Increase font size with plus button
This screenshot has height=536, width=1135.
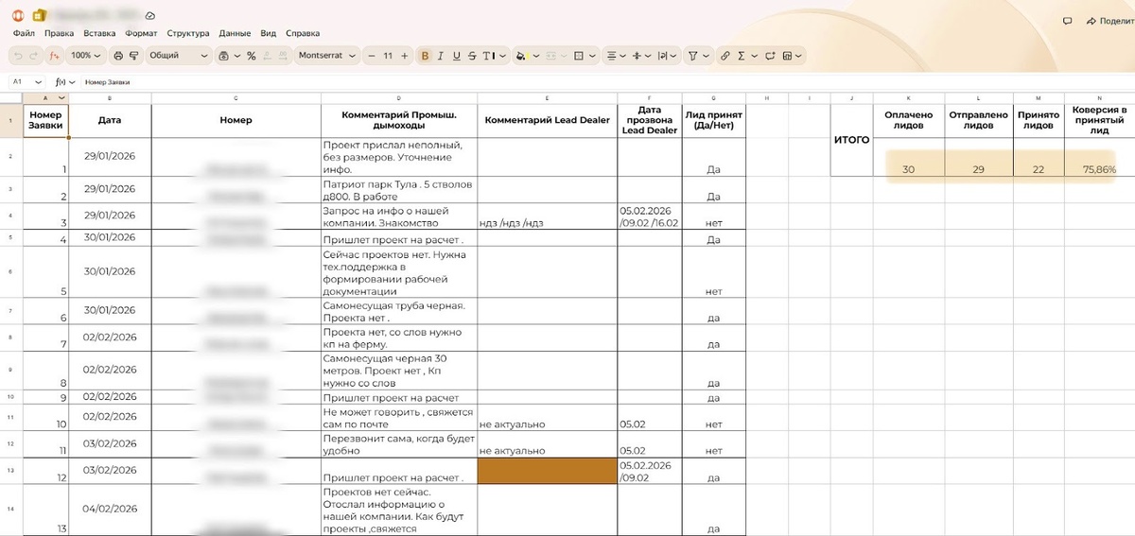pyautogui.click(x=404, y=56)
